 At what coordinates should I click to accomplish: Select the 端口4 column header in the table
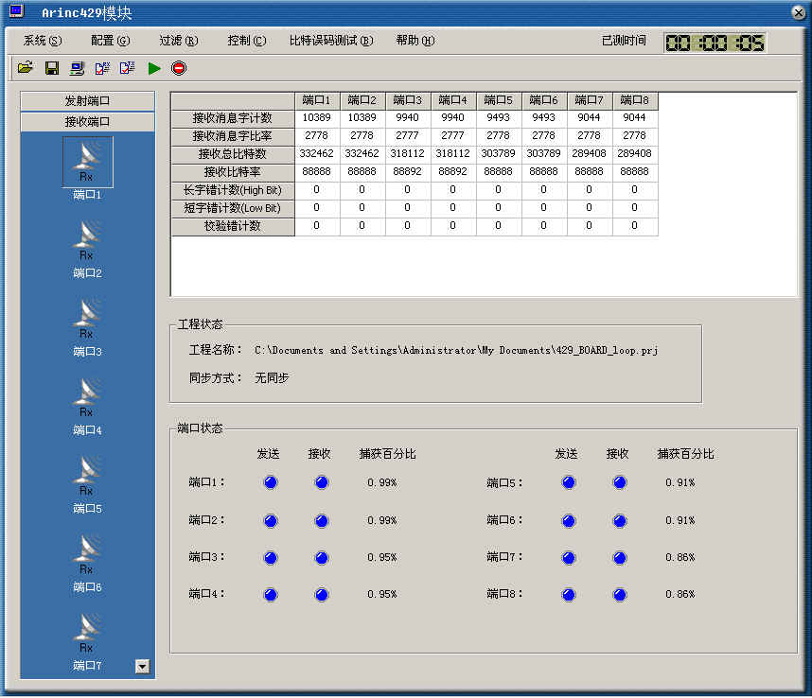[x=453, y=100]
